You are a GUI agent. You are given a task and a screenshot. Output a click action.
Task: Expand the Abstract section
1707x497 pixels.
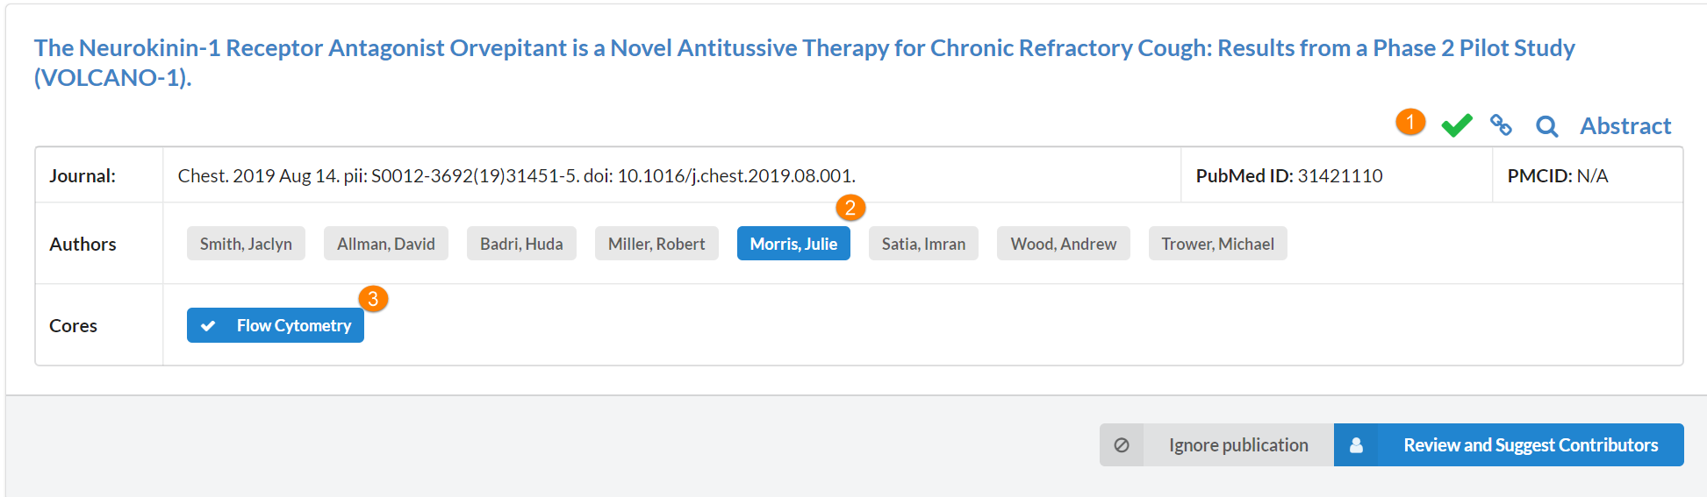[x=1625, y=126]
